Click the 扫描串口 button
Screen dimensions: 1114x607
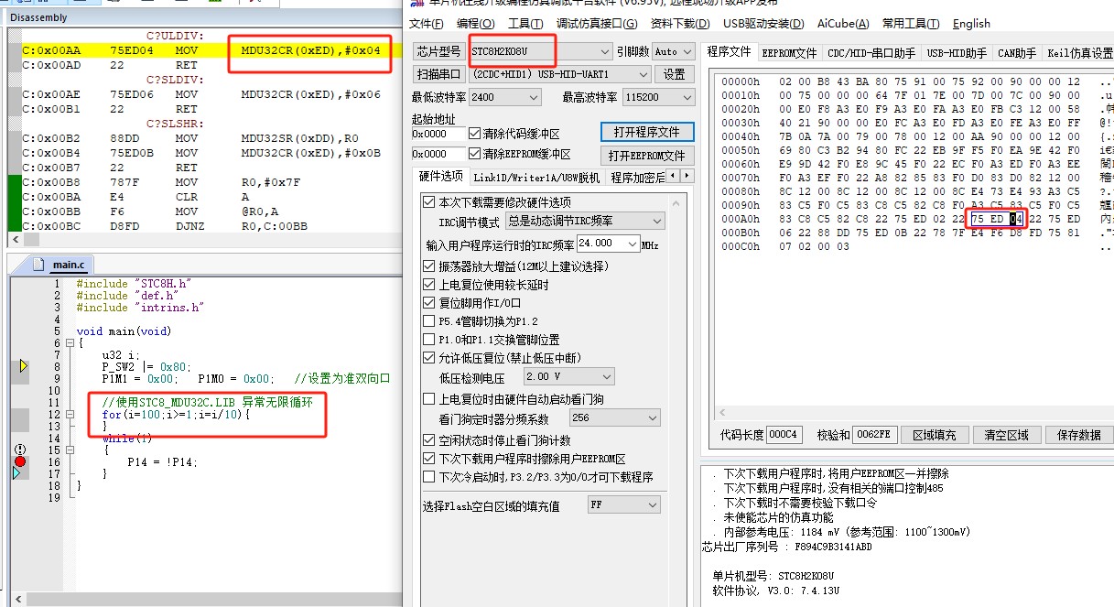438,74
